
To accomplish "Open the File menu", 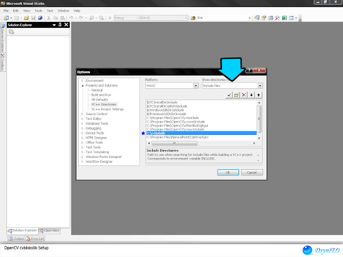I will click(x=6, y=11).
